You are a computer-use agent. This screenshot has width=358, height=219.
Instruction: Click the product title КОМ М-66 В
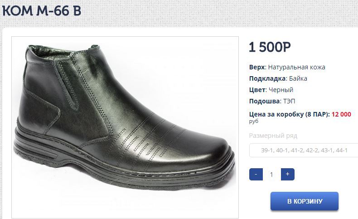[42, 11]
